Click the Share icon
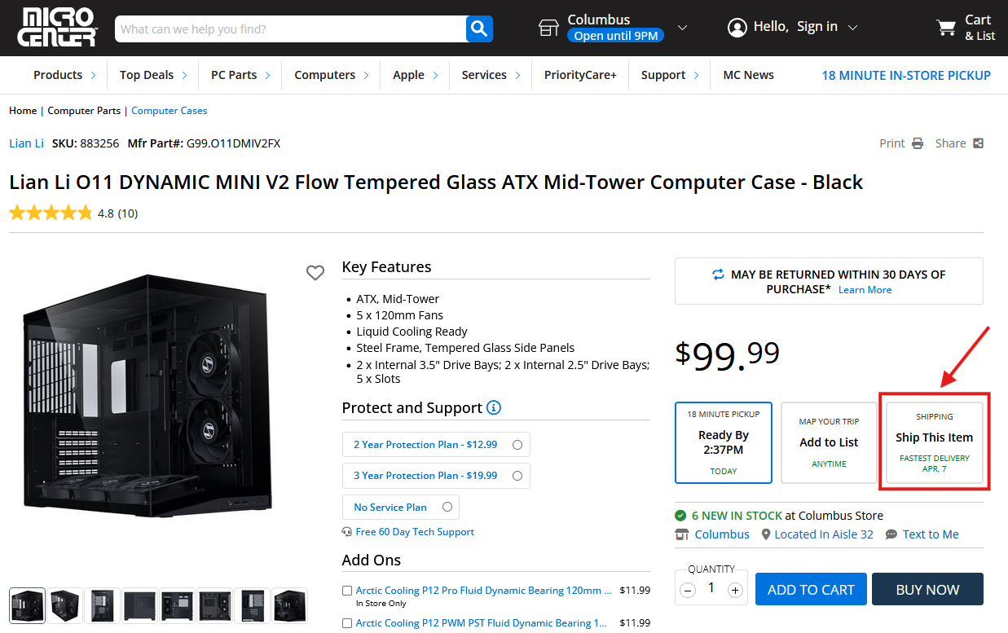This screenshot has width=1008, height=633. point(978,143)
